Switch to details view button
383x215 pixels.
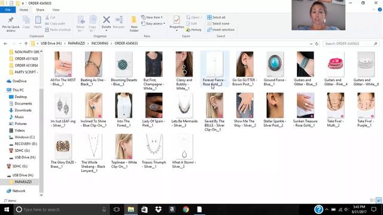click(372, 201)
